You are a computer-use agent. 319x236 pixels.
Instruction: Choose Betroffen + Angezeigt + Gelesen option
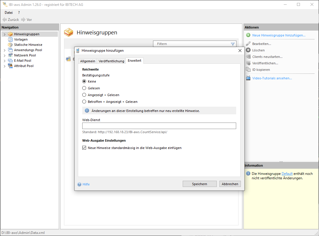point(84,102)
